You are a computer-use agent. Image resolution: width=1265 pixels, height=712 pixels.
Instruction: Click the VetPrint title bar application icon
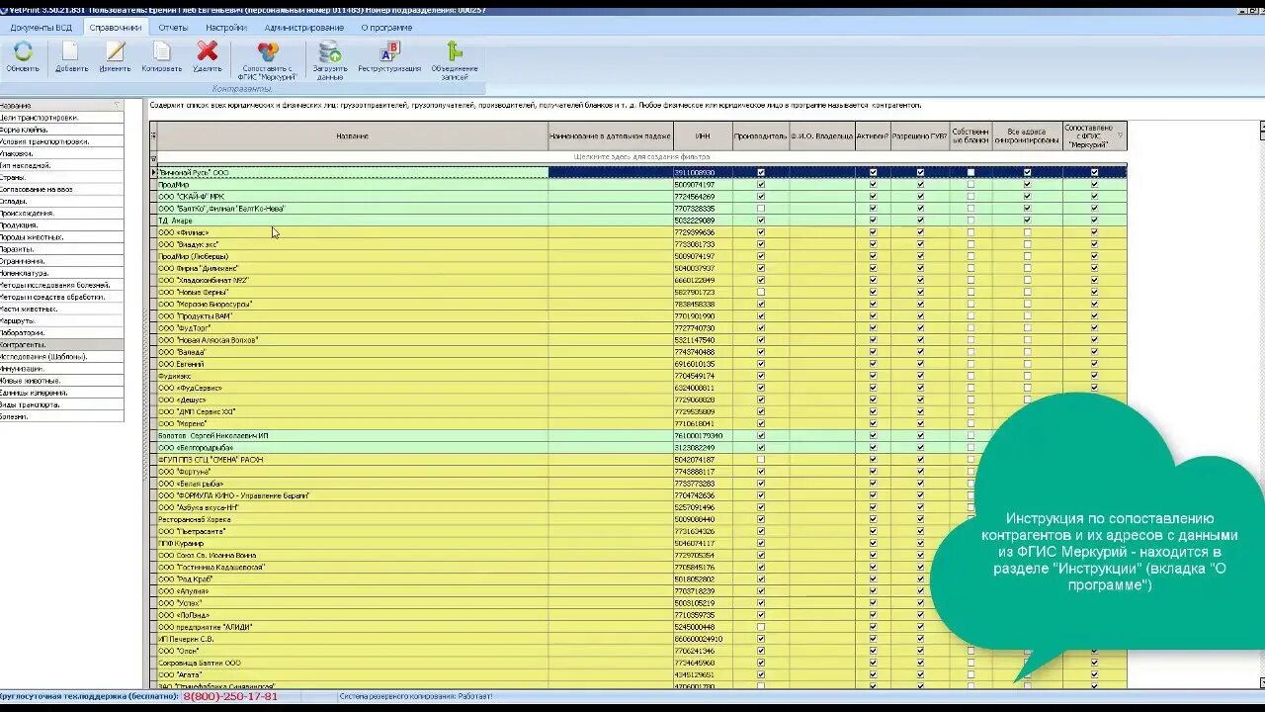(4, 9)
